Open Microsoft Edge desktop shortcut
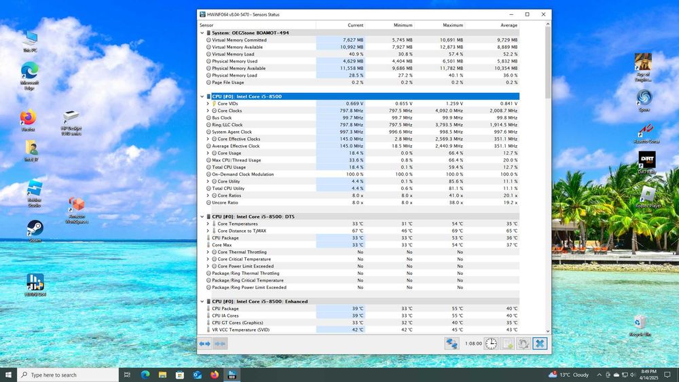The image size is (679, 382). pyautogui.click(x=29, y=76)
